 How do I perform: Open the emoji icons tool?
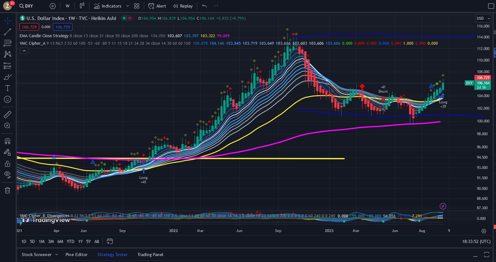tap(8, 99)
